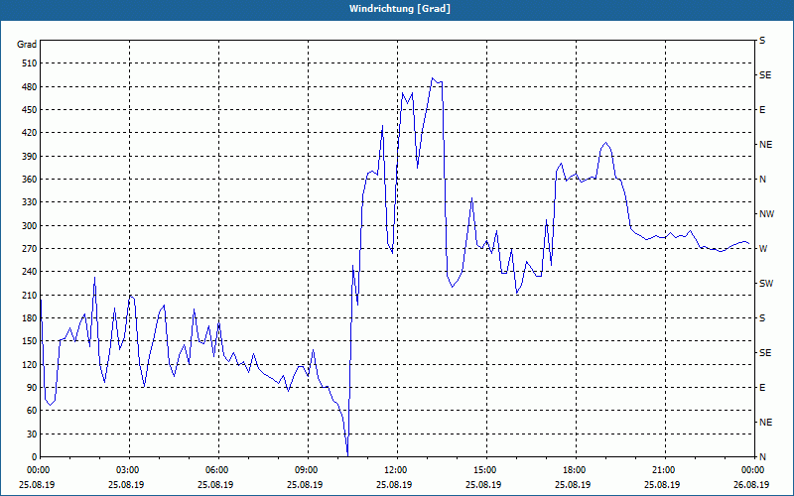Click the 390 degree axis label
This screenshot has width=794, height=496.
pos(30,157)
